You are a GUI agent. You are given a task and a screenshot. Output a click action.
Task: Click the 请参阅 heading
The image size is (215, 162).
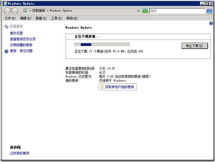[15, 147]
